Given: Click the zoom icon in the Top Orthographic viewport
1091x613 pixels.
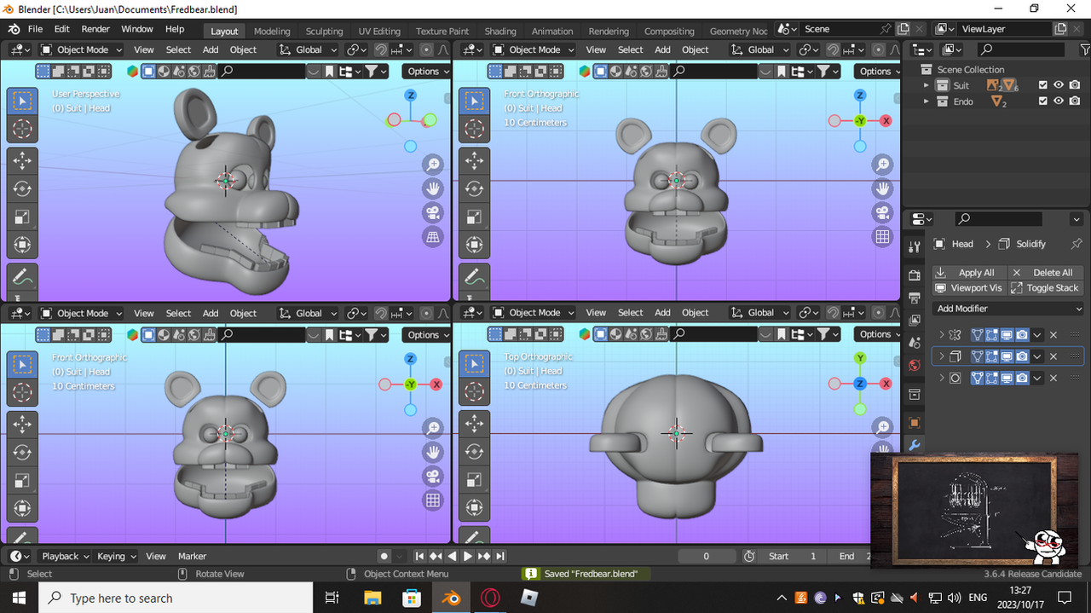Looking at the screenshot, I should (882, 426).
